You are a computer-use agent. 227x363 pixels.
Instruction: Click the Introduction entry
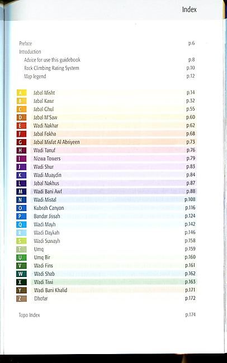pyautogui.click(x=30, y=51)
